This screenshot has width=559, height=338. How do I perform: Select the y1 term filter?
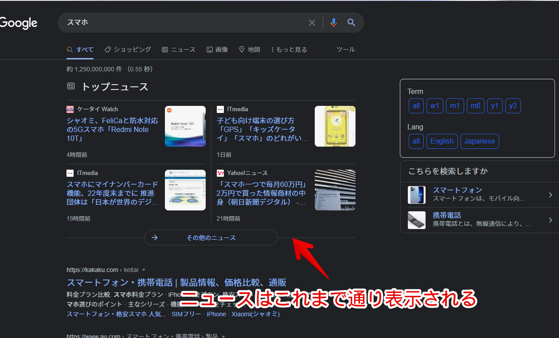[495, 106]
